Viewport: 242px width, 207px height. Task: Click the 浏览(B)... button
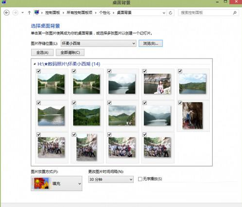click(x=151, y=43)
